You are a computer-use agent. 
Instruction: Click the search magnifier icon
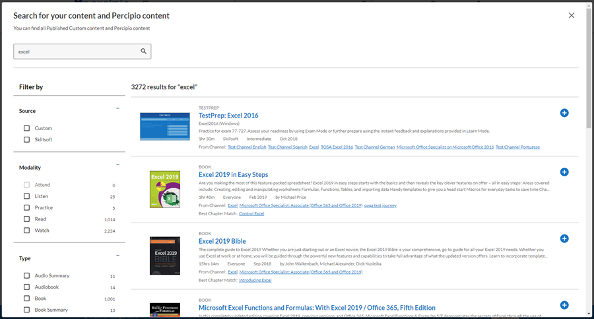(x=144, y=52)
